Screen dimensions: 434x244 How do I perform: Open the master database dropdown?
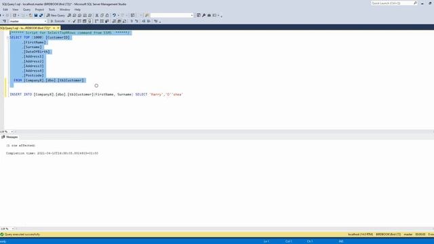[x=45, y=21]
